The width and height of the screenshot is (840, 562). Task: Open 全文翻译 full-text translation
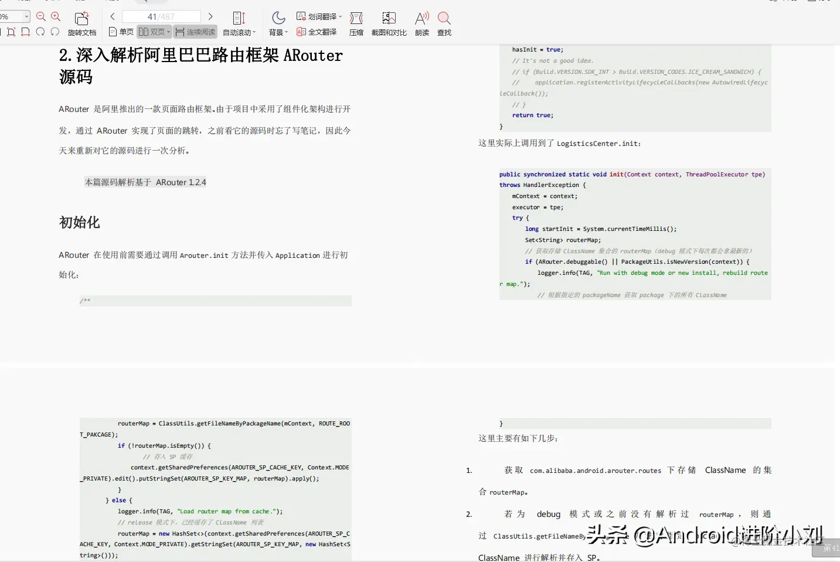tap(317, 32)
